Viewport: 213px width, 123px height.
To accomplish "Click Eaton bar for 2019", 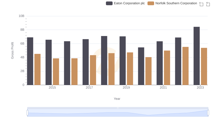I will 123,61.
